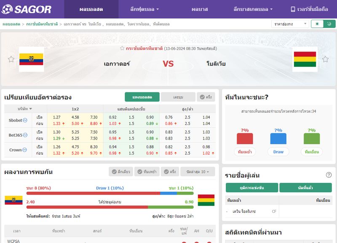Toggle ทีมเหย้า filter in head-to-head

point(147,172)
